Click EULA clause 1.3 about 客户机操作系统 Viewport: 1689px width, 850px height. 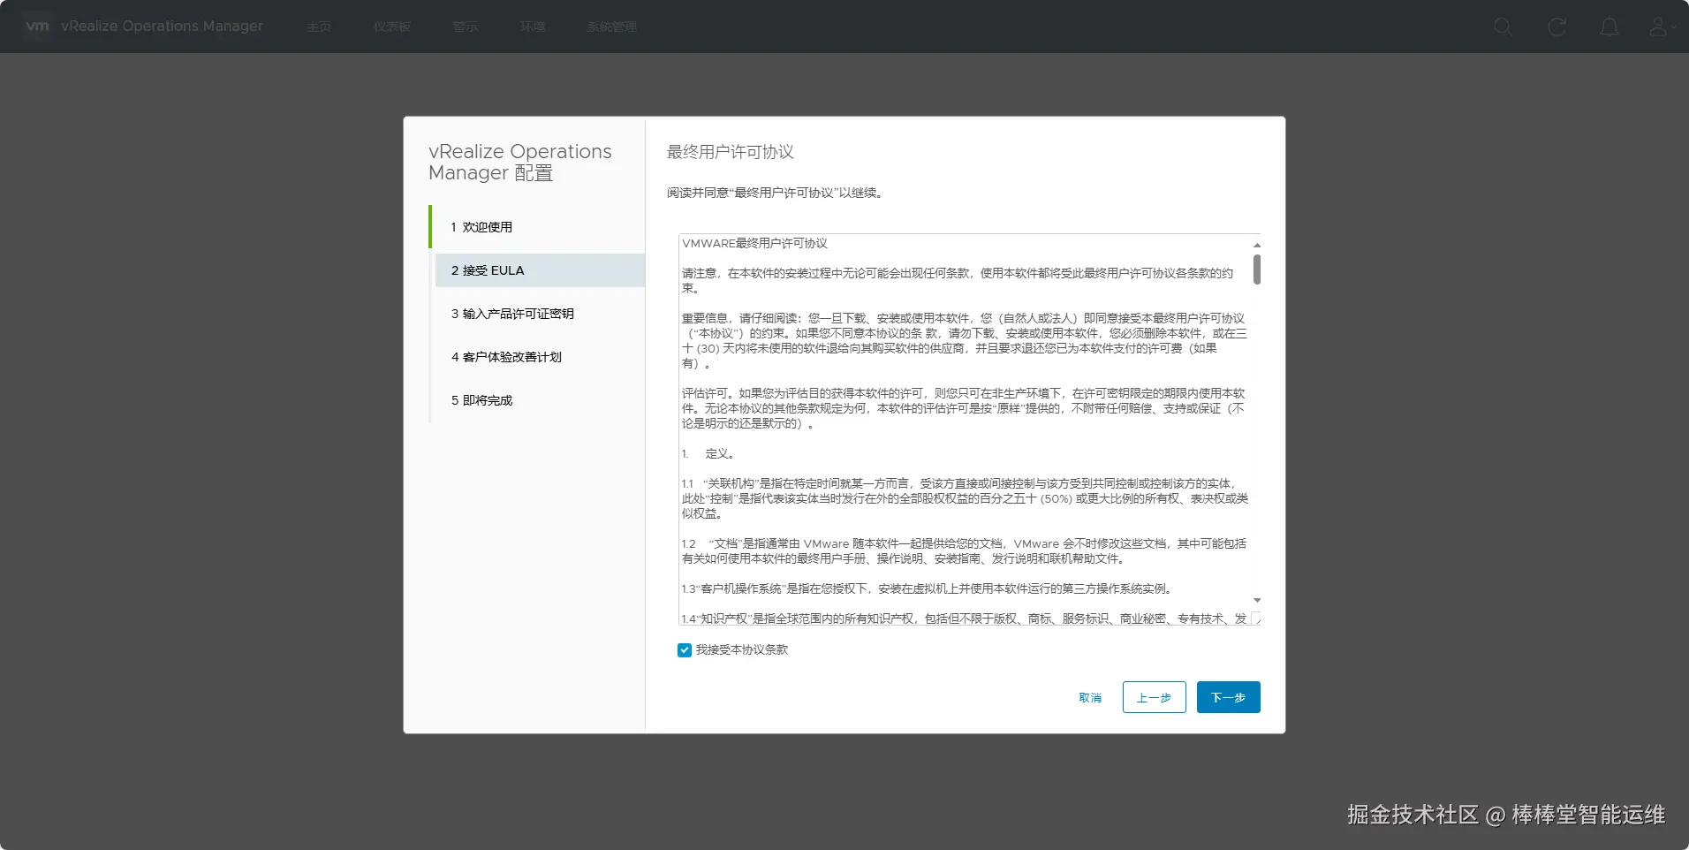click(928, 588)
